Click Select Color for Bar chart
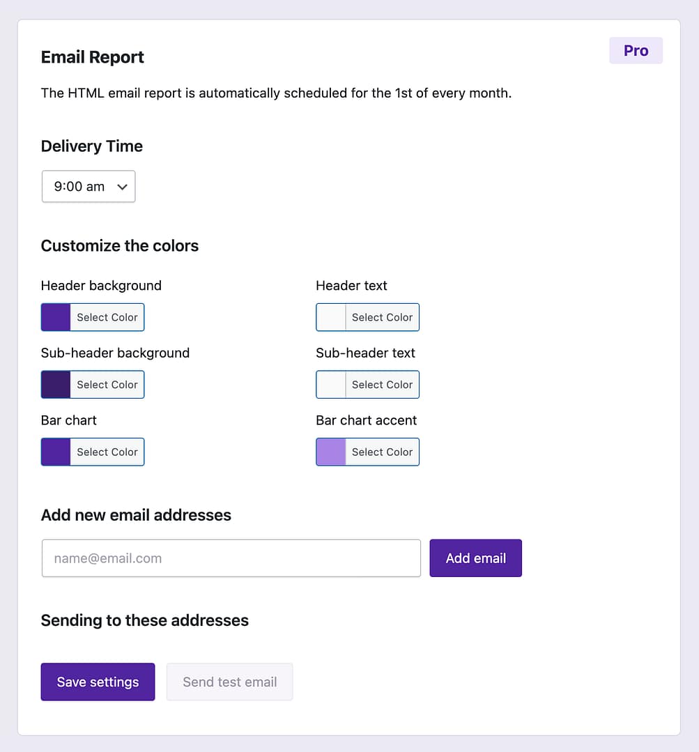Image resolution: width=699 pixels, height=752 pixels. 107,452
